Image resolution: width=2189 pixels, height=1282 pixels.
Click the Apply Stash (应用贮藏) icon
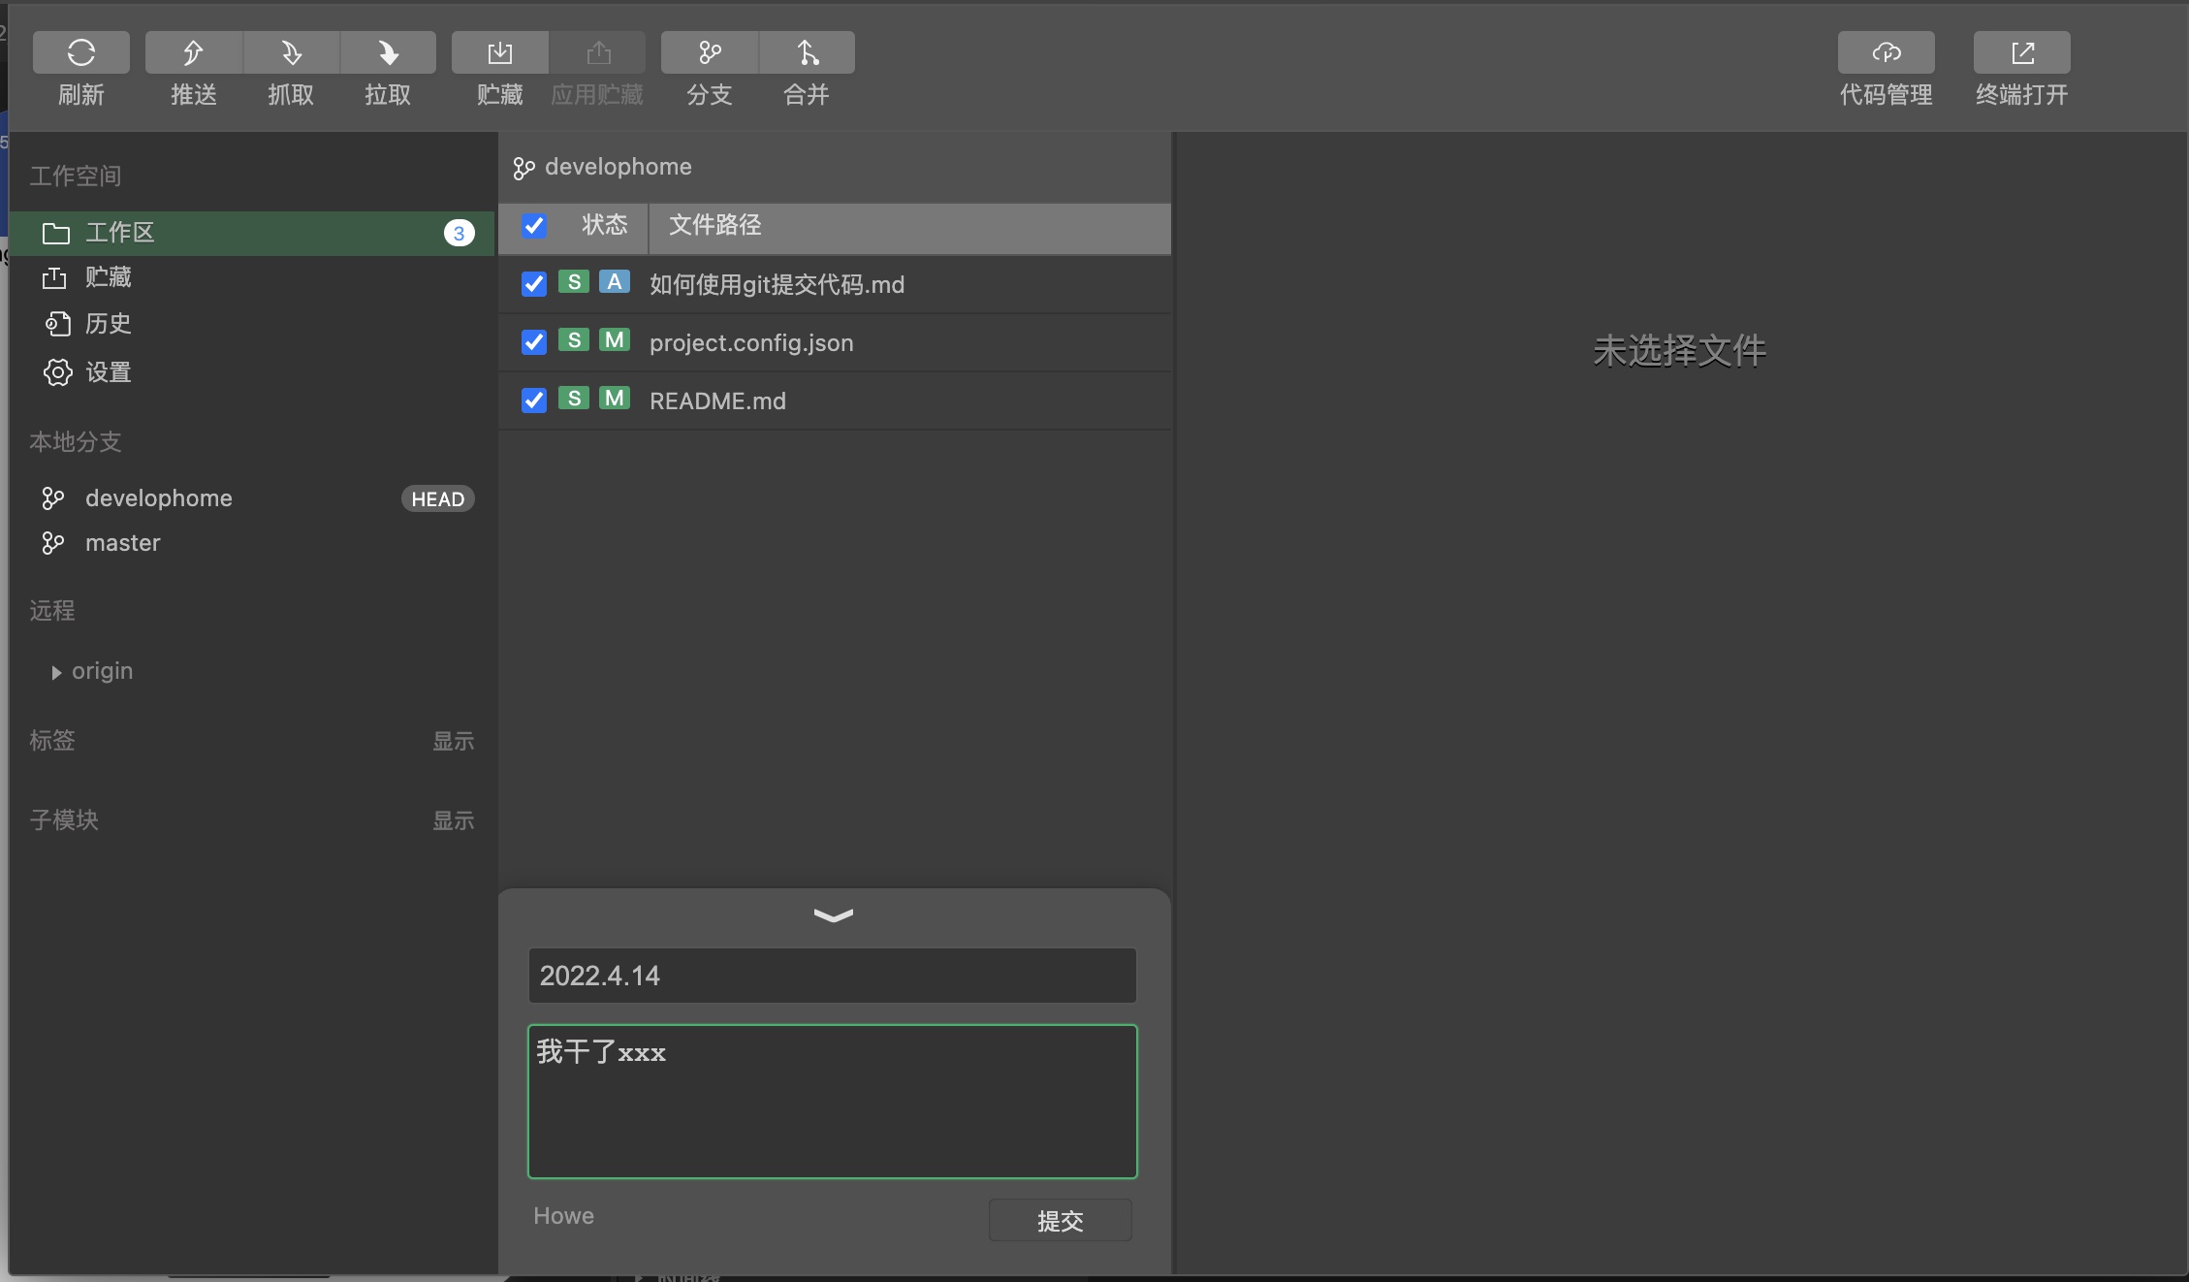click(598, 52)
